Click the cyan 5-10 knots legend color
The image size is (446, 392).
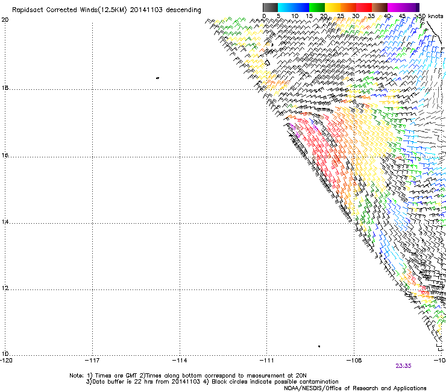[286, 7]
